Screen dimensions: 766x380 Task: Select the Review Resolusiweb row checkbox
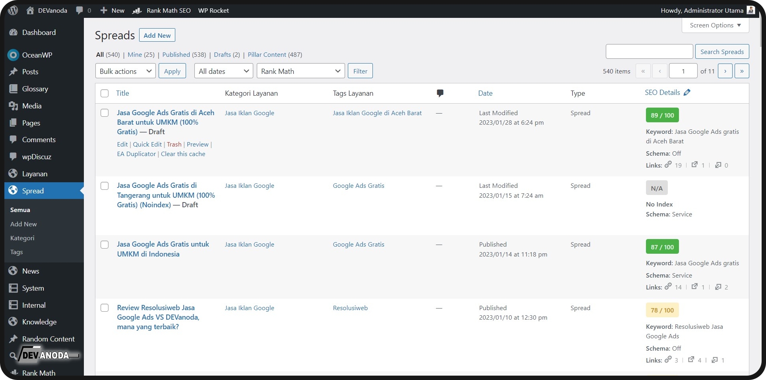pos(105,308)
